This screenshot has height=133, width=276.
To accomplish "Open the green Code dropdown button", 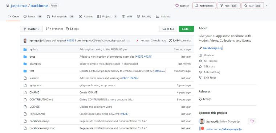I will pyautogui.click(x=186, y=29).
